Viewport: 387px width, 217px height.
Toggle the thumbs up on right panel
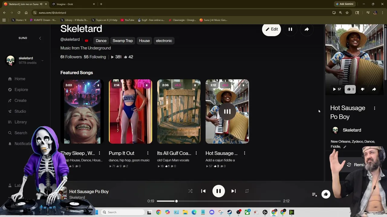tap(350, 89)
